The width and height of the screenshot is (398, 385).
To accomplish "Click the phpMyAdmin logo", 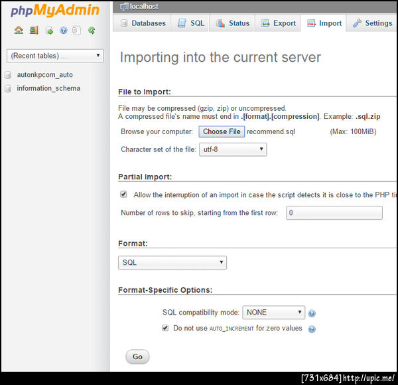I will (x=55, y=11).
